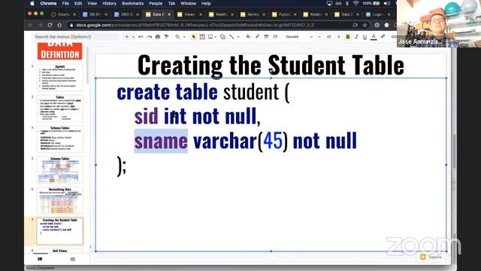
Task: Open the text color picker
Action: (374, 37)
